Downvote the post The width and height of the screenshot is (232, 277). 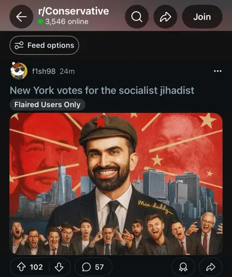click(59, 267)
